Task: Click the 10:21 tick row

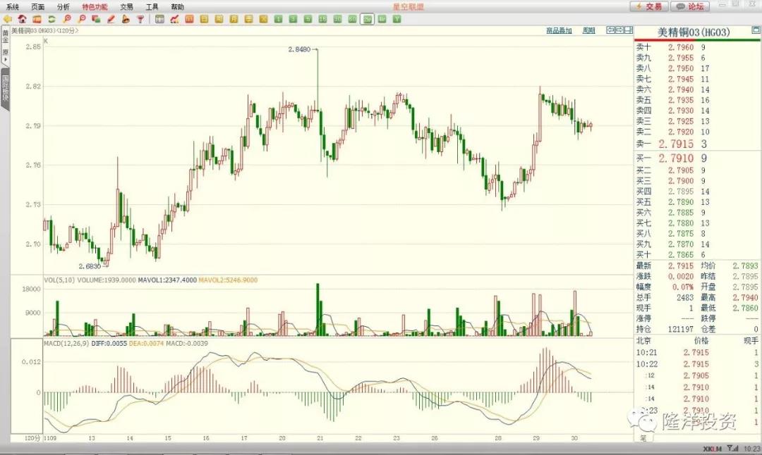Action: pos(697,353)
